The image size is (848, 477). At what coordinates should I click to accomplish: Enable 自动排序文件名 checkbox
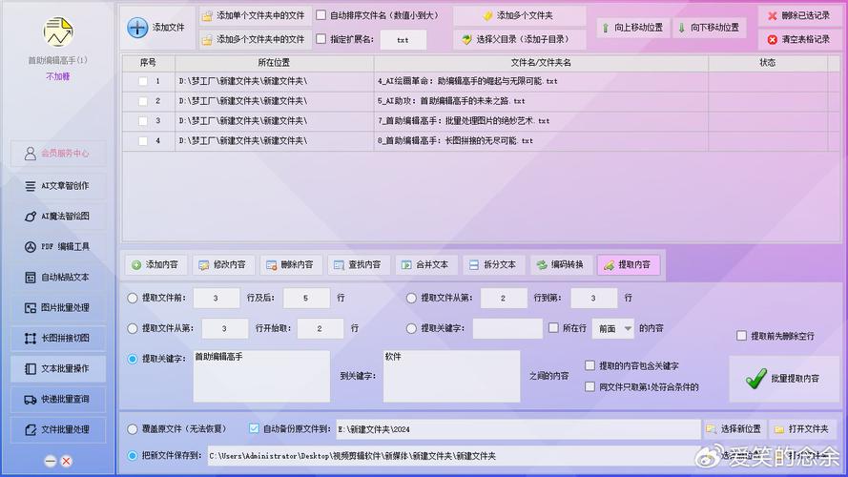tap(321, 15)
